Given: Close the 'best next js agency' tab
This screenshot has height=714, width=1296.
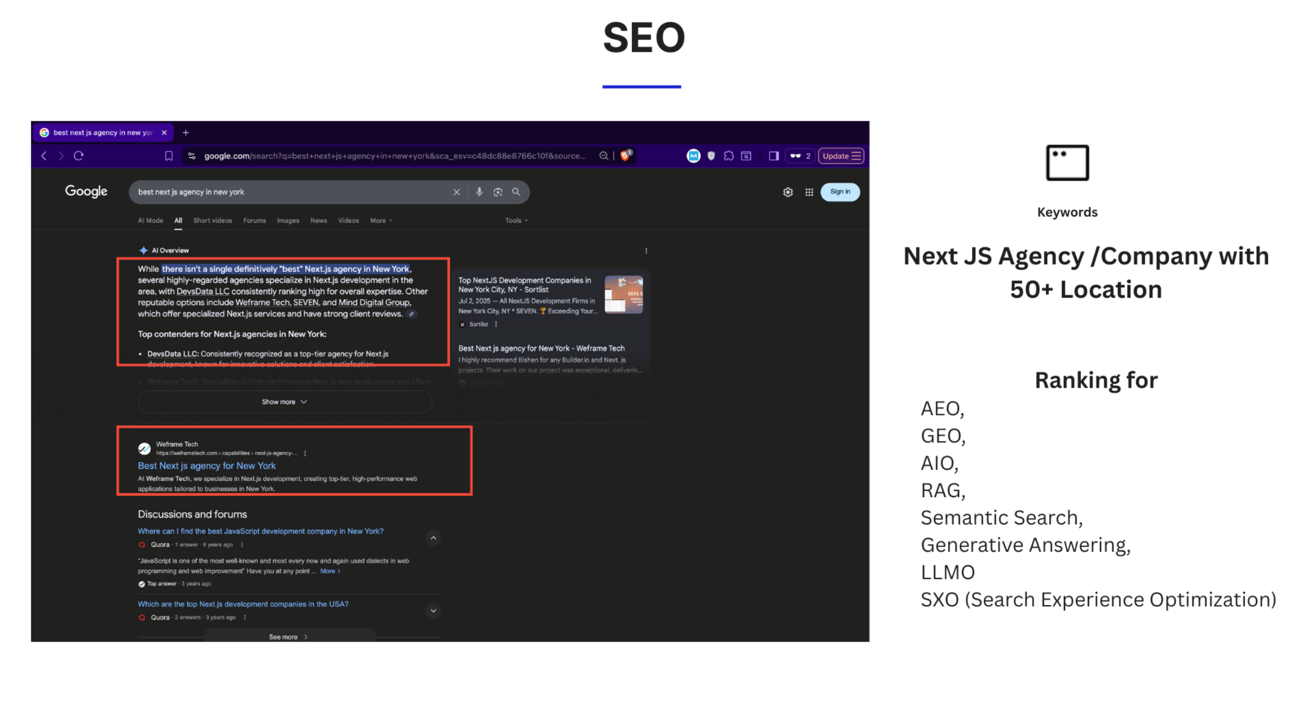Looking at the screenshot, I should (164, 133).
